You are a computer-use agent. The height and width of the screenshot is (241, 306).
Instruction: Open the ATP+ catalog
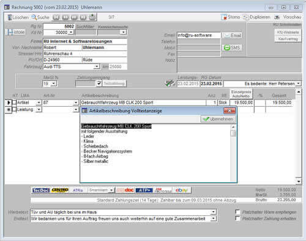(144, 190)
